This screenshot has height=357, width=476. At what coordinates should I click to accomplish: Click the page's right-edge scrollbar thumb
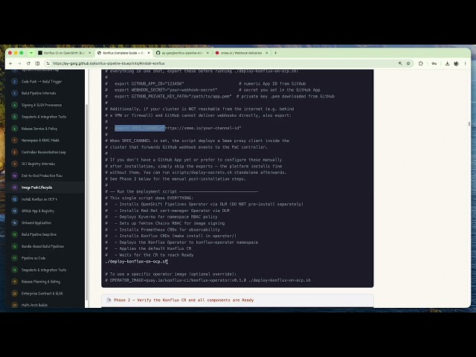coord(469,124)
